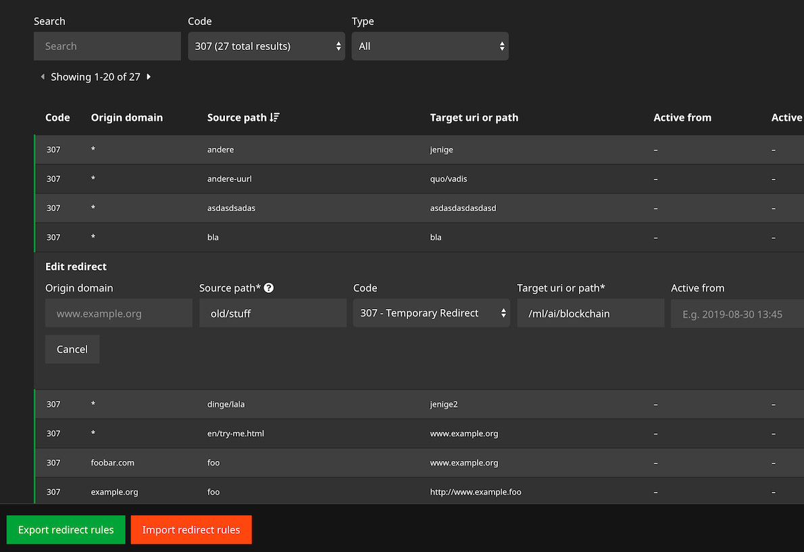Click the 'foo' source path in the example.org row
The width and height of the screenshot is (804, 552).
coord(213,491)
